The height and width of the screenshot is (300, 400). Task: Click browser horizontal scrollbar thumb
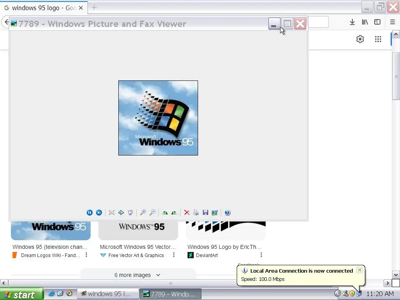tap(170, 283)
